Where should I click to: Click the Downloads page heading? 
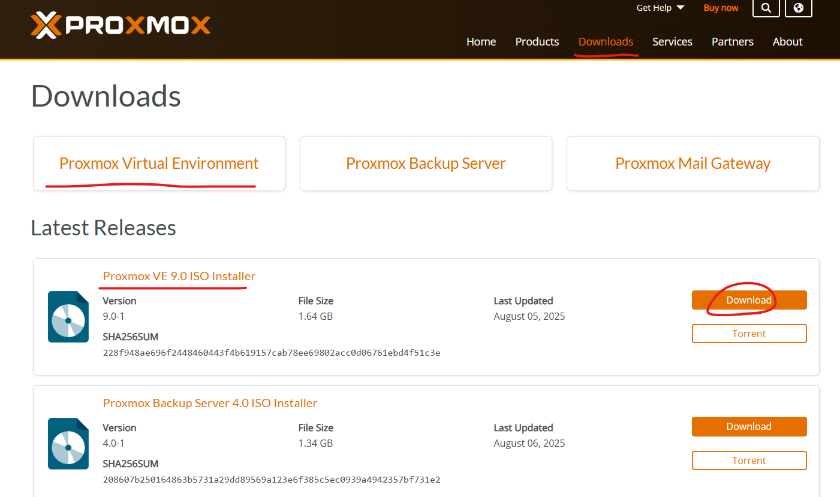click(x=106, y=96)
